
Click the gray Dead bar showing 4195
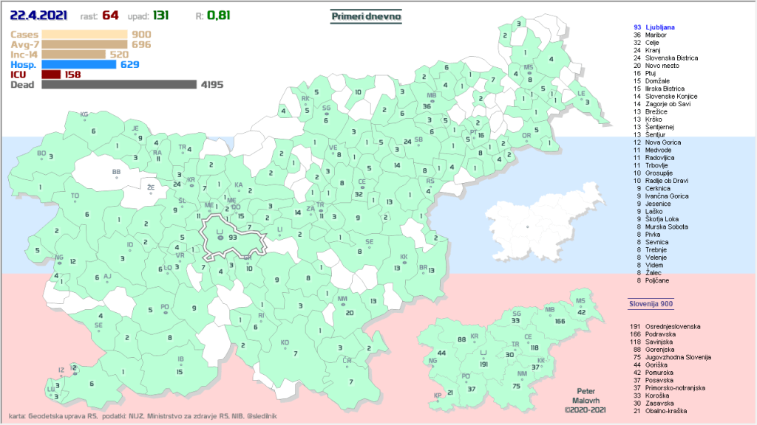118,85
